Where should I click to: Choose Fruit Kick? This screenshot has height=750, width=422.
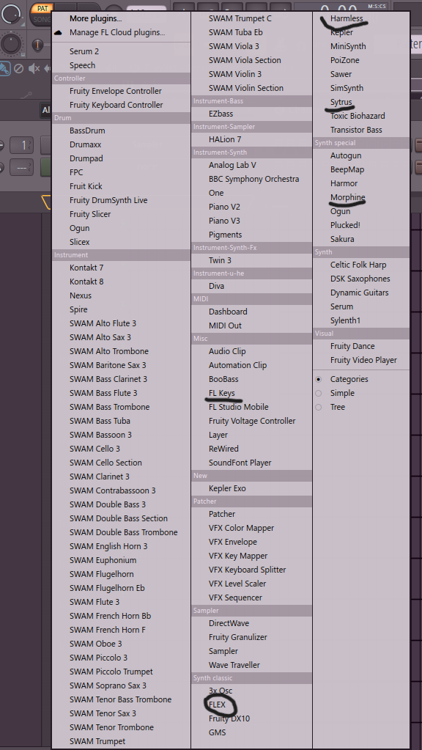coord(86,186)
